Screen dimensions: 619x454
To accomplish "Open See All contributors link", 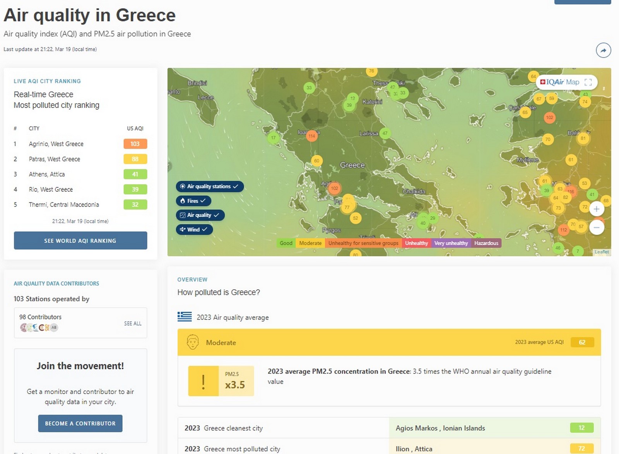I will [x=132, y=323].
